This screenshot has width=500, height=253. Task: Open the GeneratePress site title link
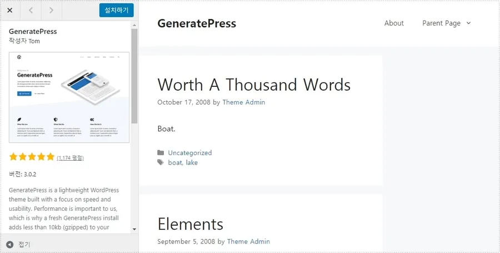pyautogui.click(x=197, y=23)
